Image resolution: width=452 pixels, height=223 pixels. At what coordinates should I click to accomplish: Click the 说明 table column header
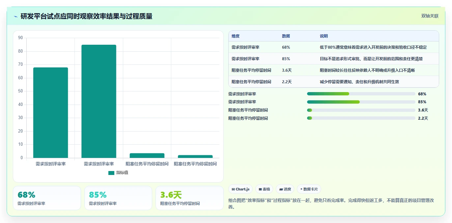click(324, 36)
